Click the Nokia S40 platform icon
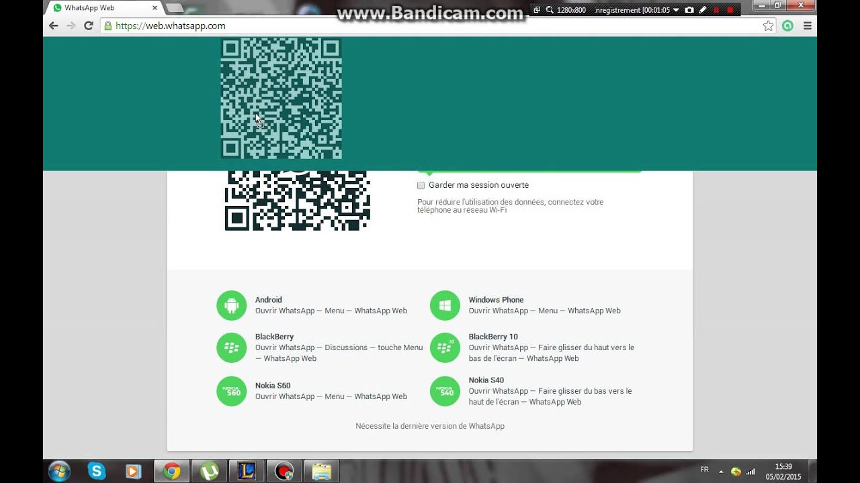Viewport: 860px width, 483px height. point(445,391)
